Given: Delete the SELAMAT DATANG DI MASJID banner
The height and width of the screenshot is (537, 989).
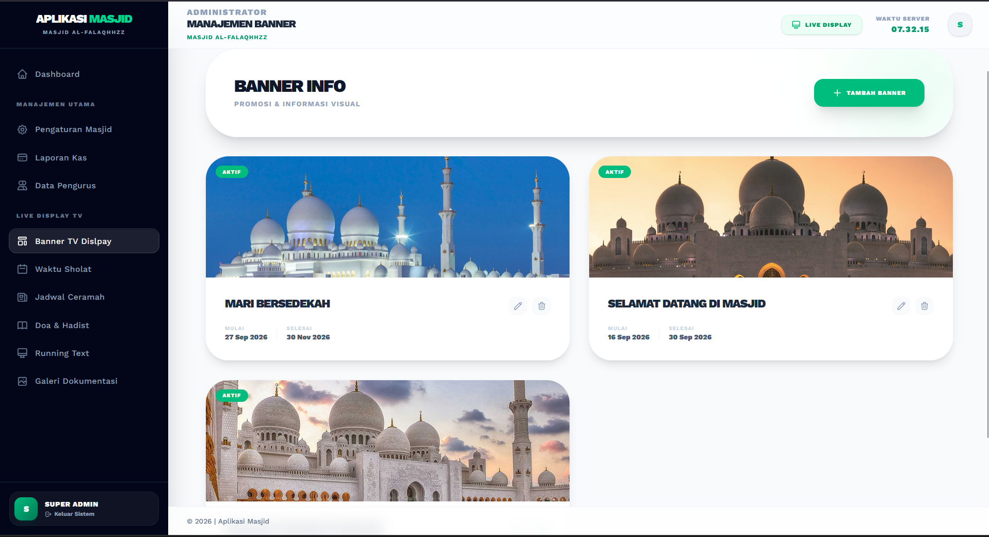Looking at the screenshot, I should pos(925,306).
